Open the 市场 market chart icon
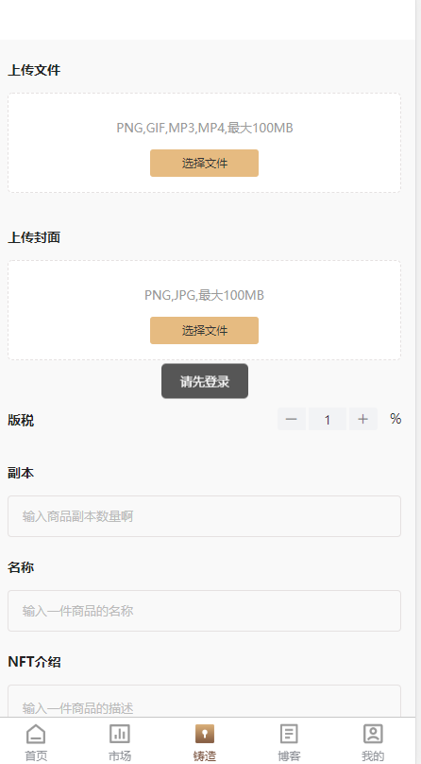The width and height of the screenshot is (421, 764). (120, 734)
